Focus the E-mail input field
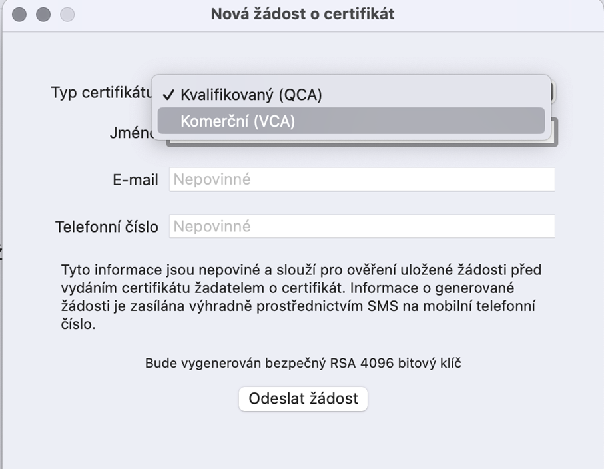This screenshot has height=469, width=604. click(362, 179)
